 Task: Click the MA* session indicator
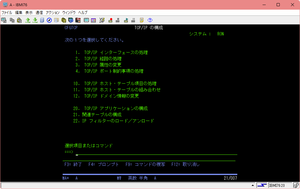coord(65,178)
